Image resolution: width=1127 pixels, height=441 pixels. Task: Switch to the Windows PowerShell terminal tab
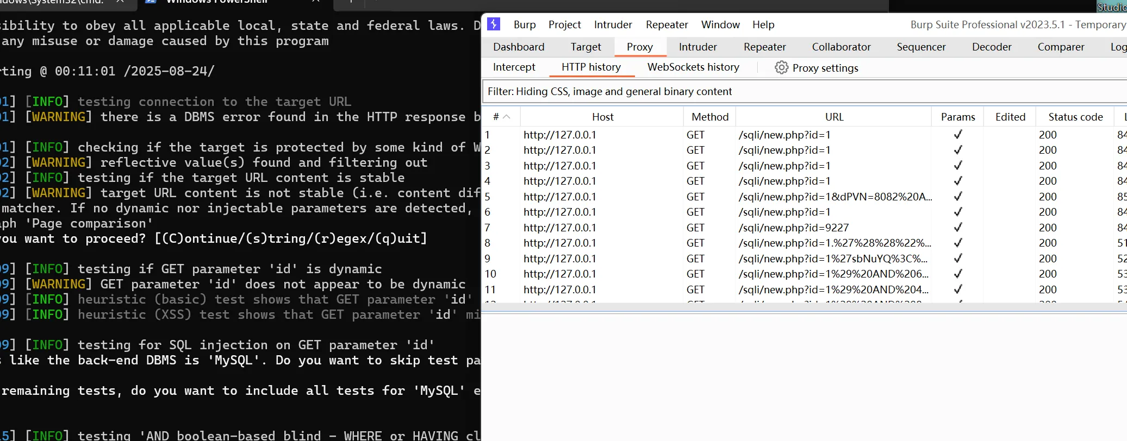217,2
